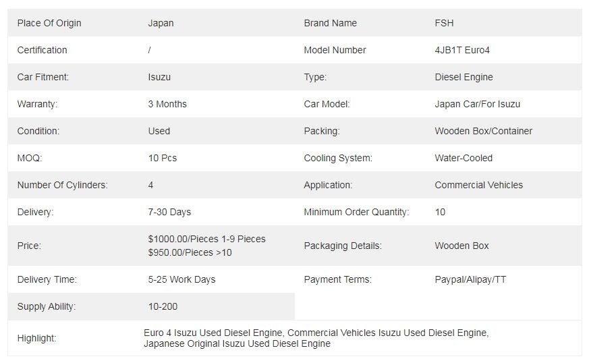The height and width of the screenshot is (363, 591).
Task: Click the 10 Pcs MOQ value
Action: tap(162, 158)
